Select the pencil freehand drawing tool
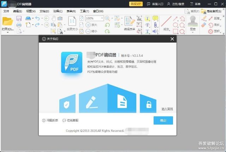This screenshot has width=226, height=152. [x=204, y=19]
